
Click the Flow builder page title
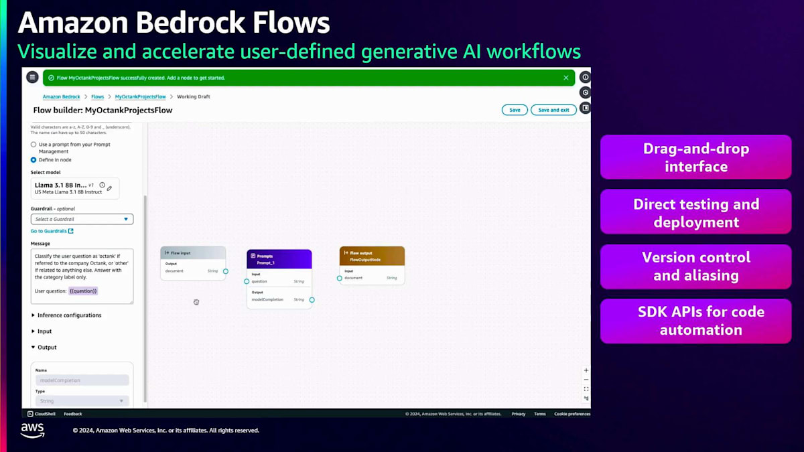tap(103, 110)
